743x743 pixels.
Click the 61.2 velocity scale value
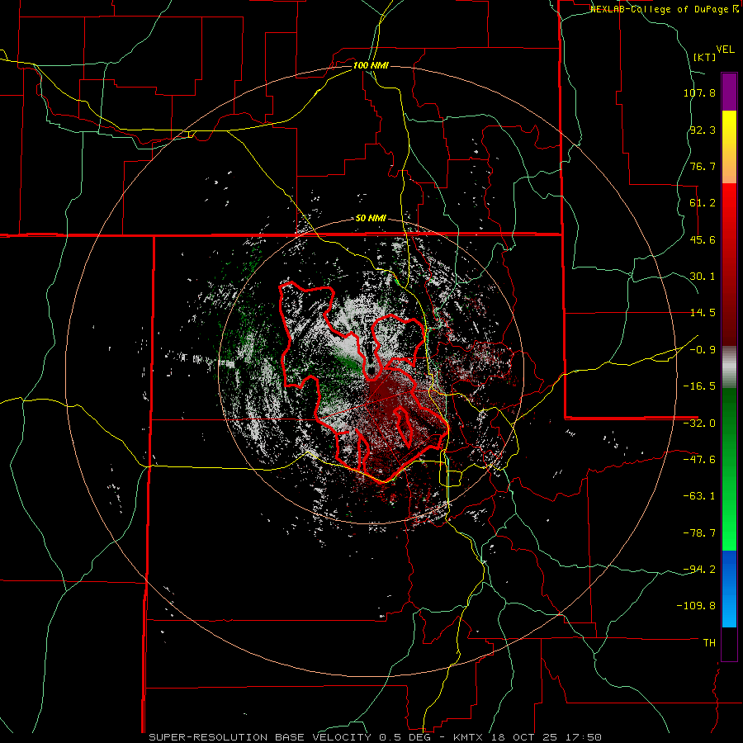click(x=703, y=203)
